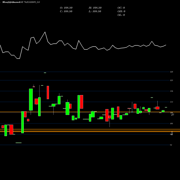180x180 pixels.
Task: Click the 111 price axis label
Action: coord(171,102)
